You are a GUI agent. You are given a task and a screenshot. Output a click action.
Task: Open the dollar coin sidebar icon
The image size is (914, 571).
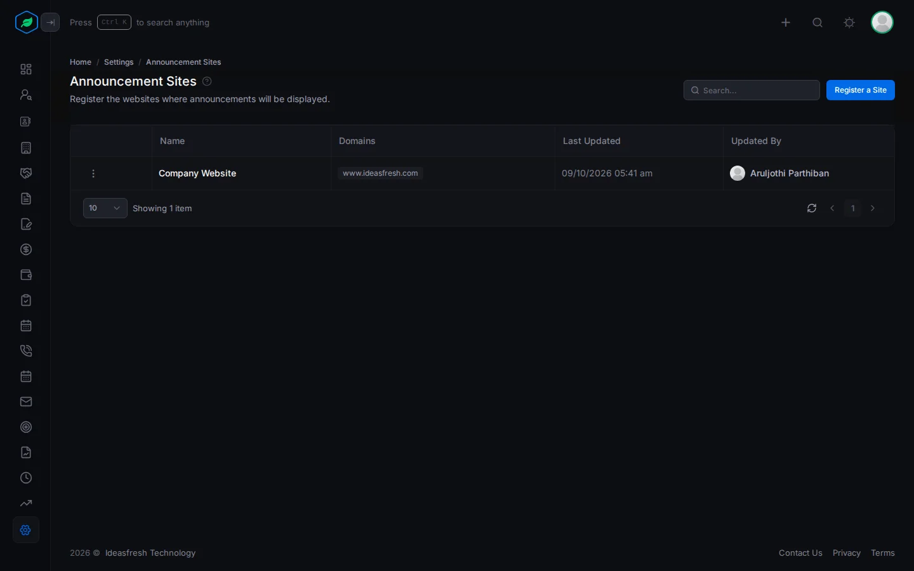point(26,249)
